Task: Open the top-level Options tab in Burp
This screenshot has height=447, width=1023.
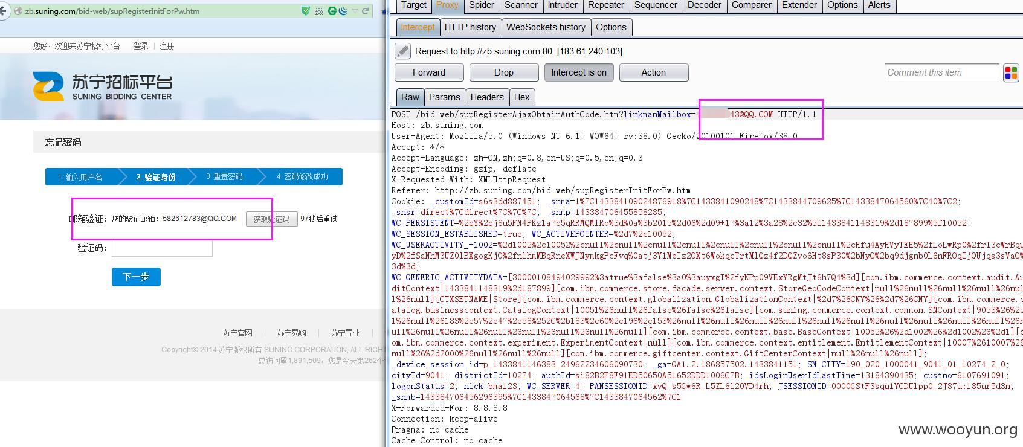Action: [x=842, y=5]
